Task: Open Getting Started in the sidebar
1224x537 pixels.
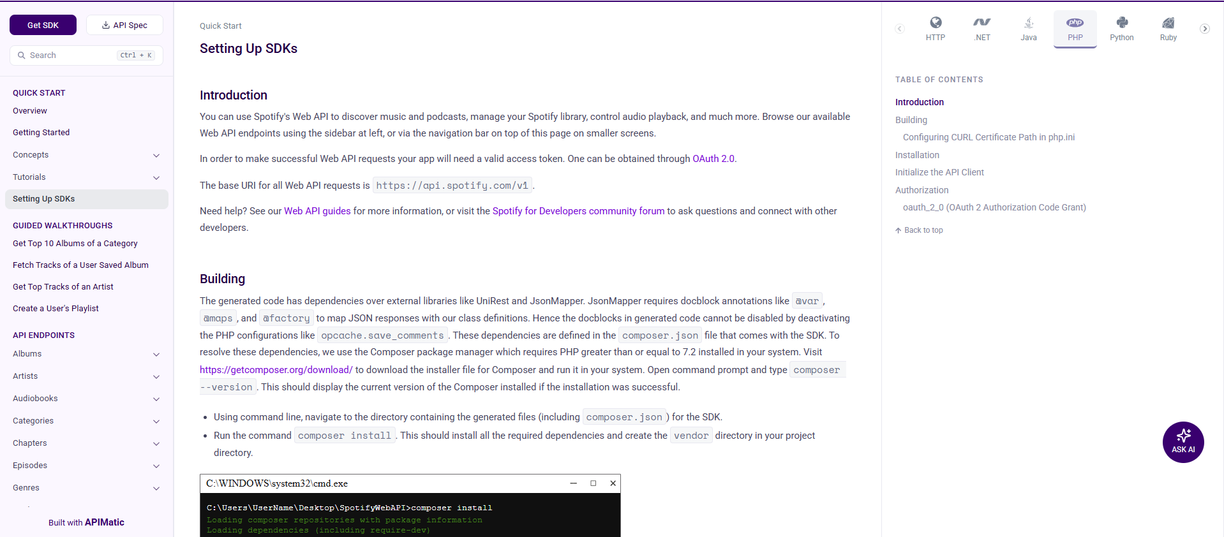Action: [x=41, y=133]
